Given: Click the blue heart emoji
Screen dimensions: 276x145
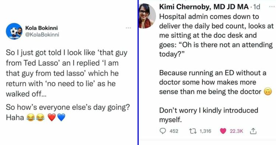Looking at the screenshot, I should 61,117.
